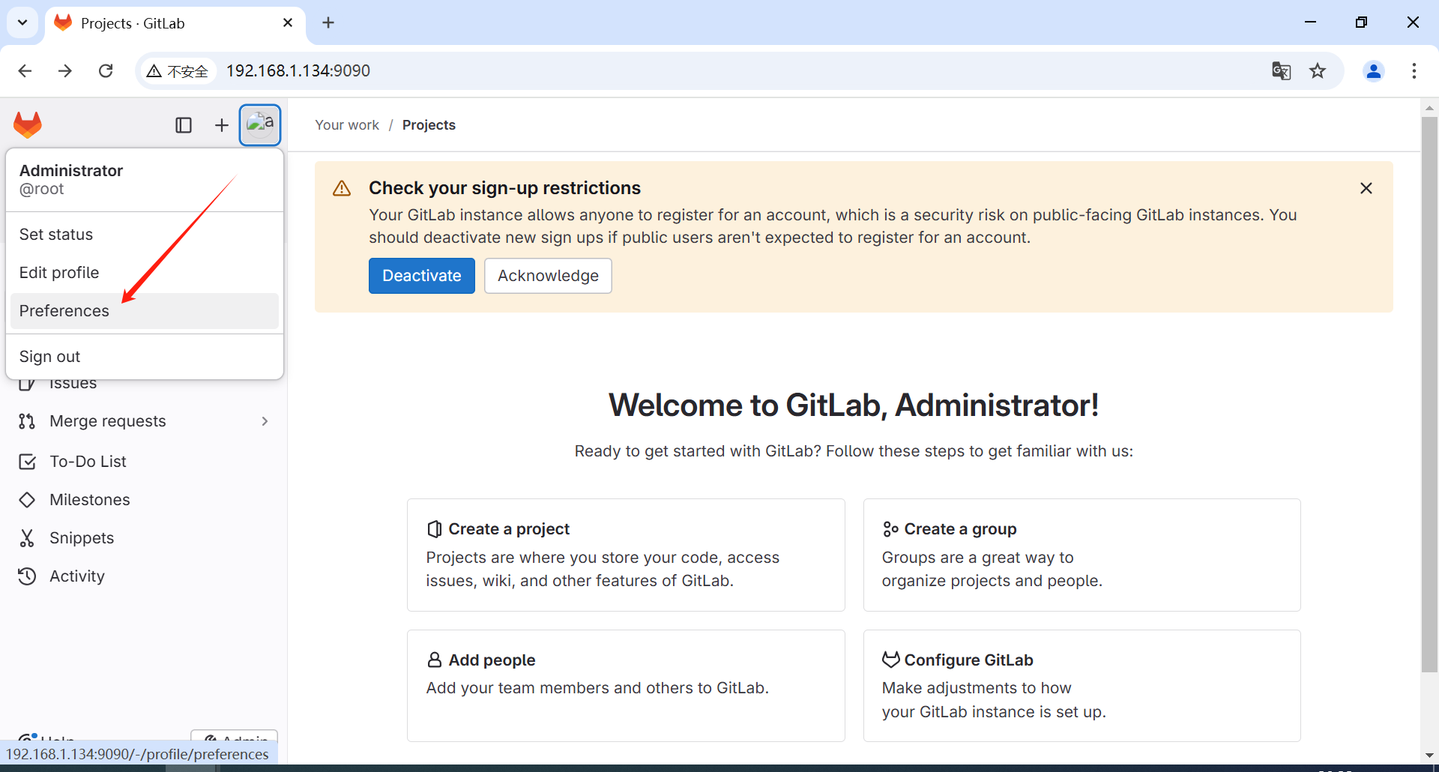Click the Acknowledge button
The width and height of the screenshot is (1439, 772).
[548, 276]
